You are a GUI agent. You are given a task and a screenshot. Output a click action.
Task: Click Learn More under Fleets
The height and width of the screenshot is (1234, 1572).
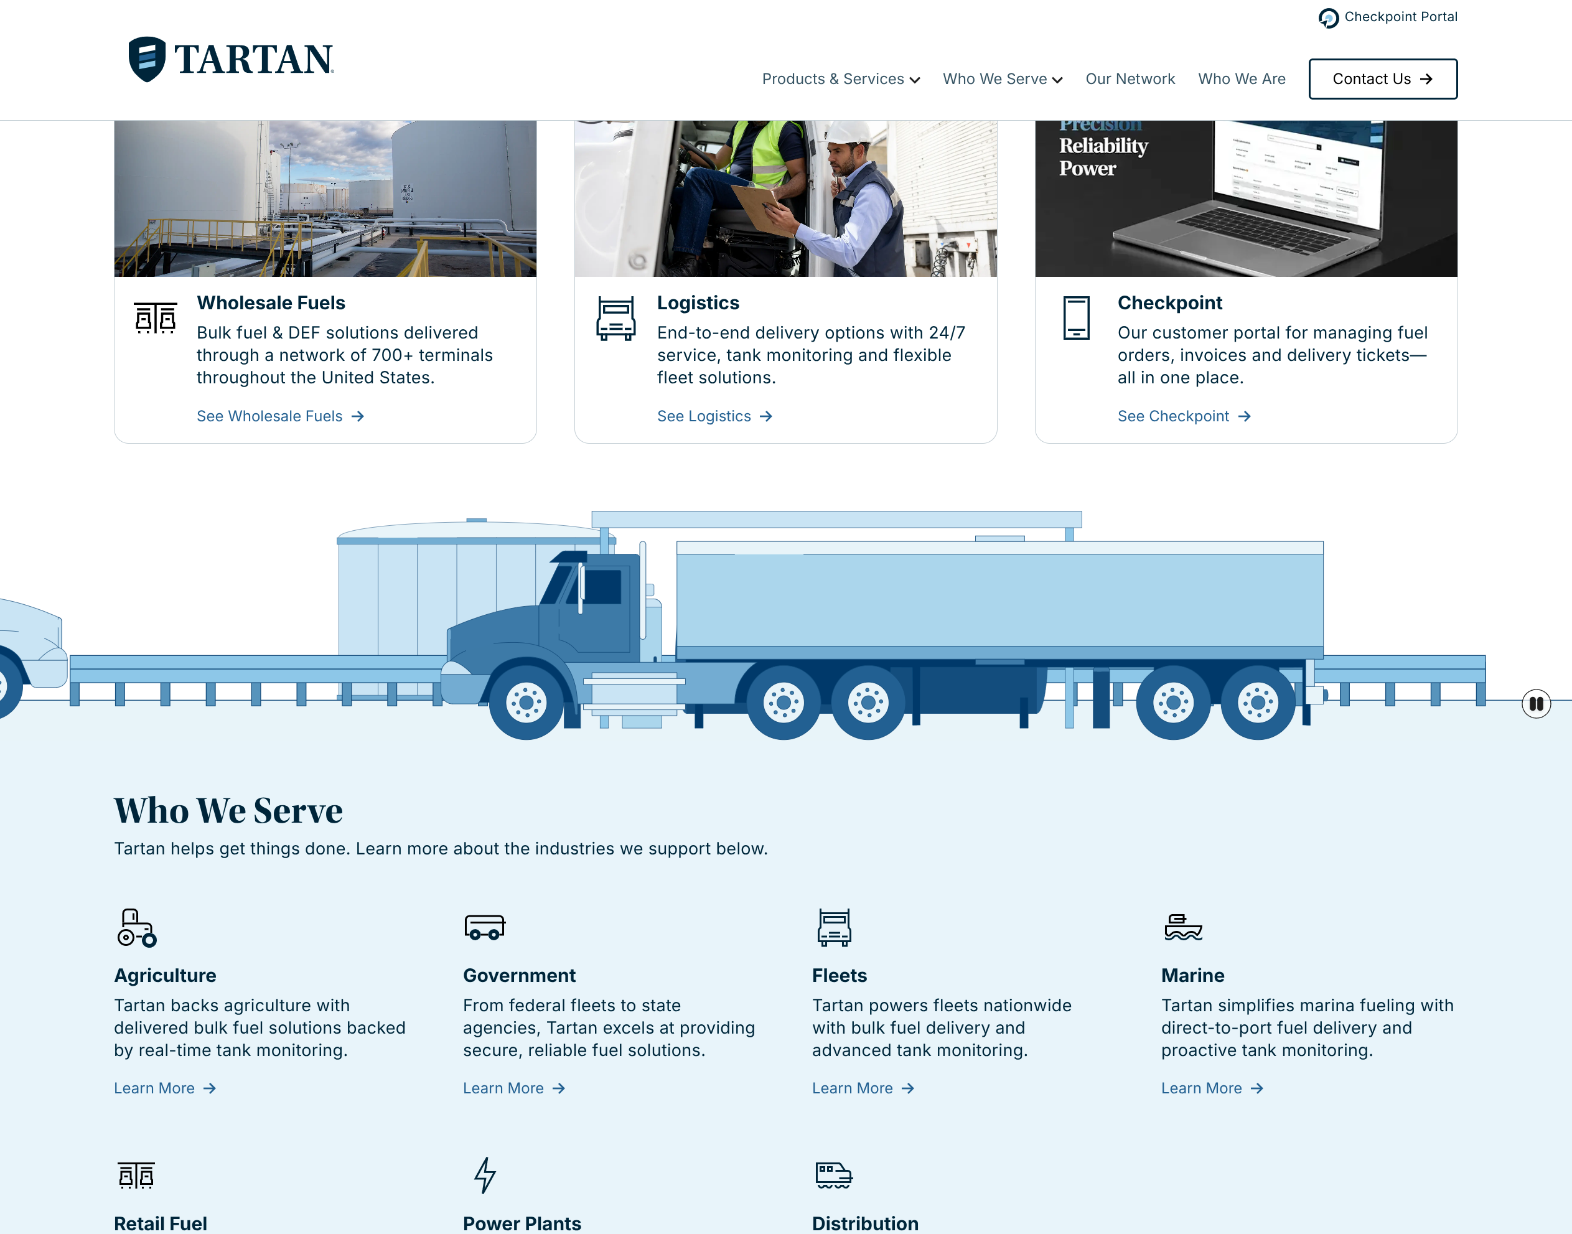tap(863, 1088)
